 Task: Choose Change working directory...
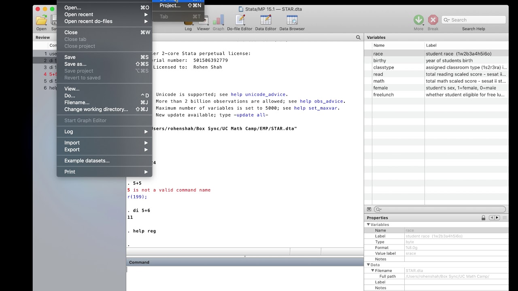tap(104, 109)
